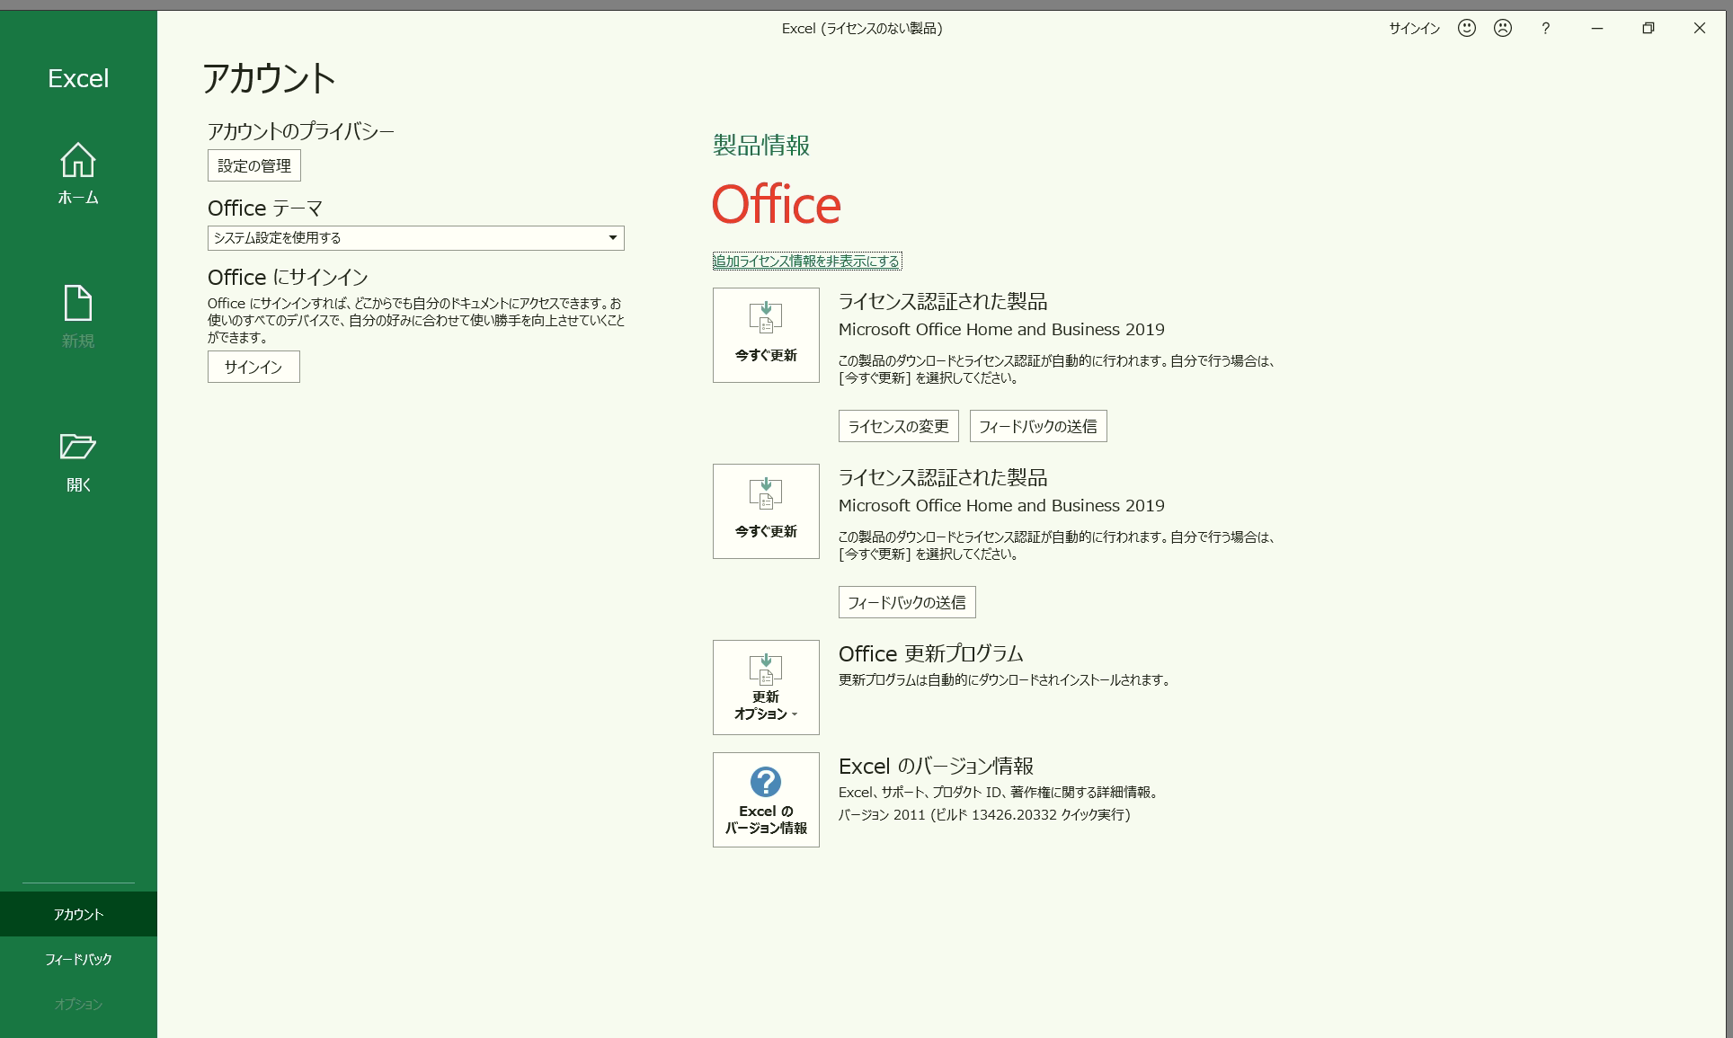Click second Microsoft Office Home and Business 2019 text
Viewport: 1733px width, 1038px height.
(1001, 506)
